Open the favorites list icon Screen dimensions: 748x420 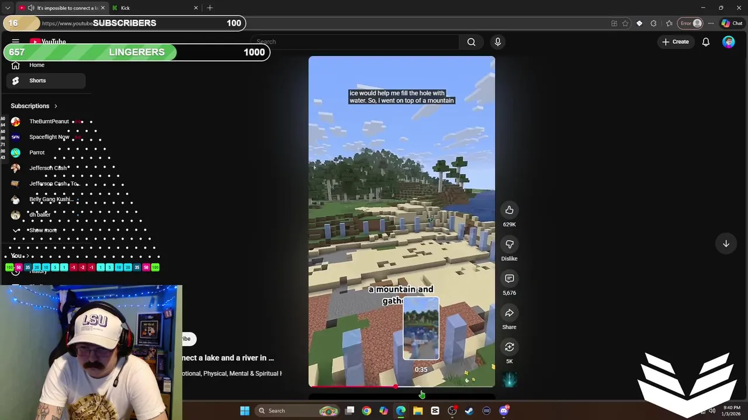coord(669,23)
